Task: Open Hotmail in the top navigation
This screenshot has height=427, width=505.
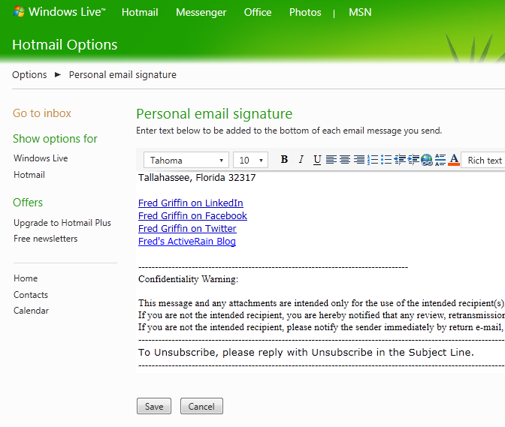Action: click(140, 12)
